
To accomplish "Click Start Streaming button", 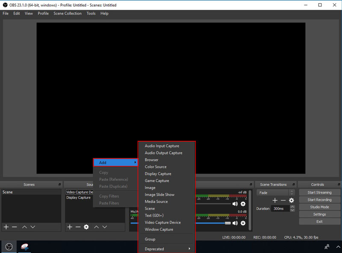I will click(x=319, y=192).
